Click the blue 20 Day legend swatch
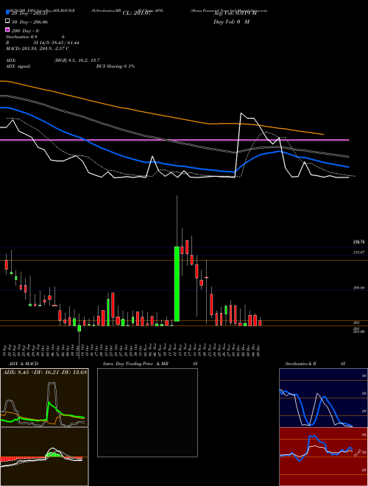 (8, 13)
